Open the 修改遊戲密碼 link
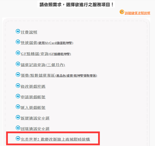 pyautogui.click(x=33, y=86)
